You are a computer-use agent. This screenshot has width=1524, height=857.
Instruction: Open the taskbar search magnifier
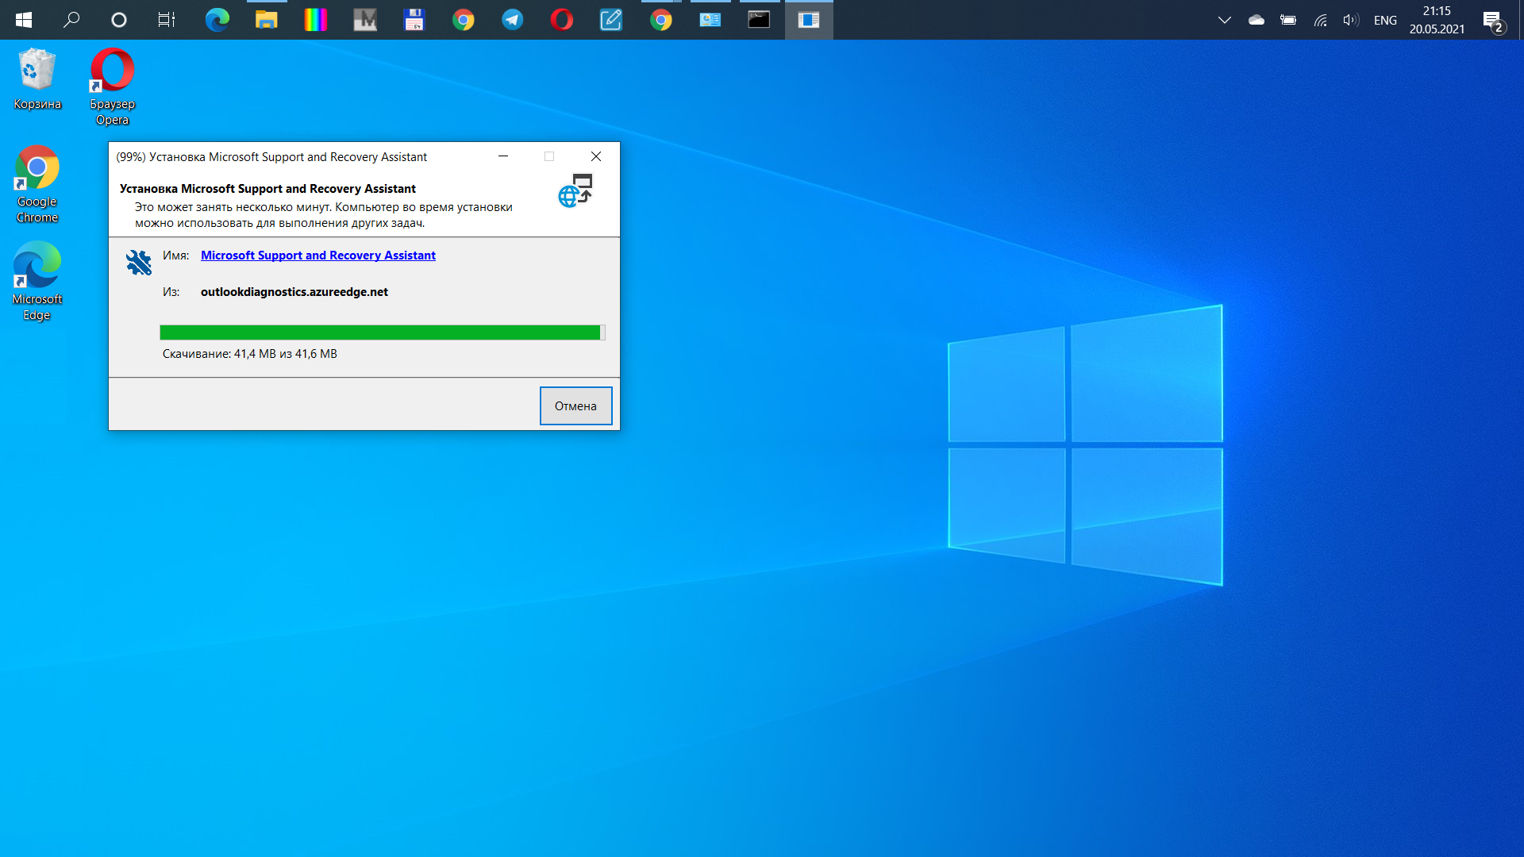[x=71, y=20]
